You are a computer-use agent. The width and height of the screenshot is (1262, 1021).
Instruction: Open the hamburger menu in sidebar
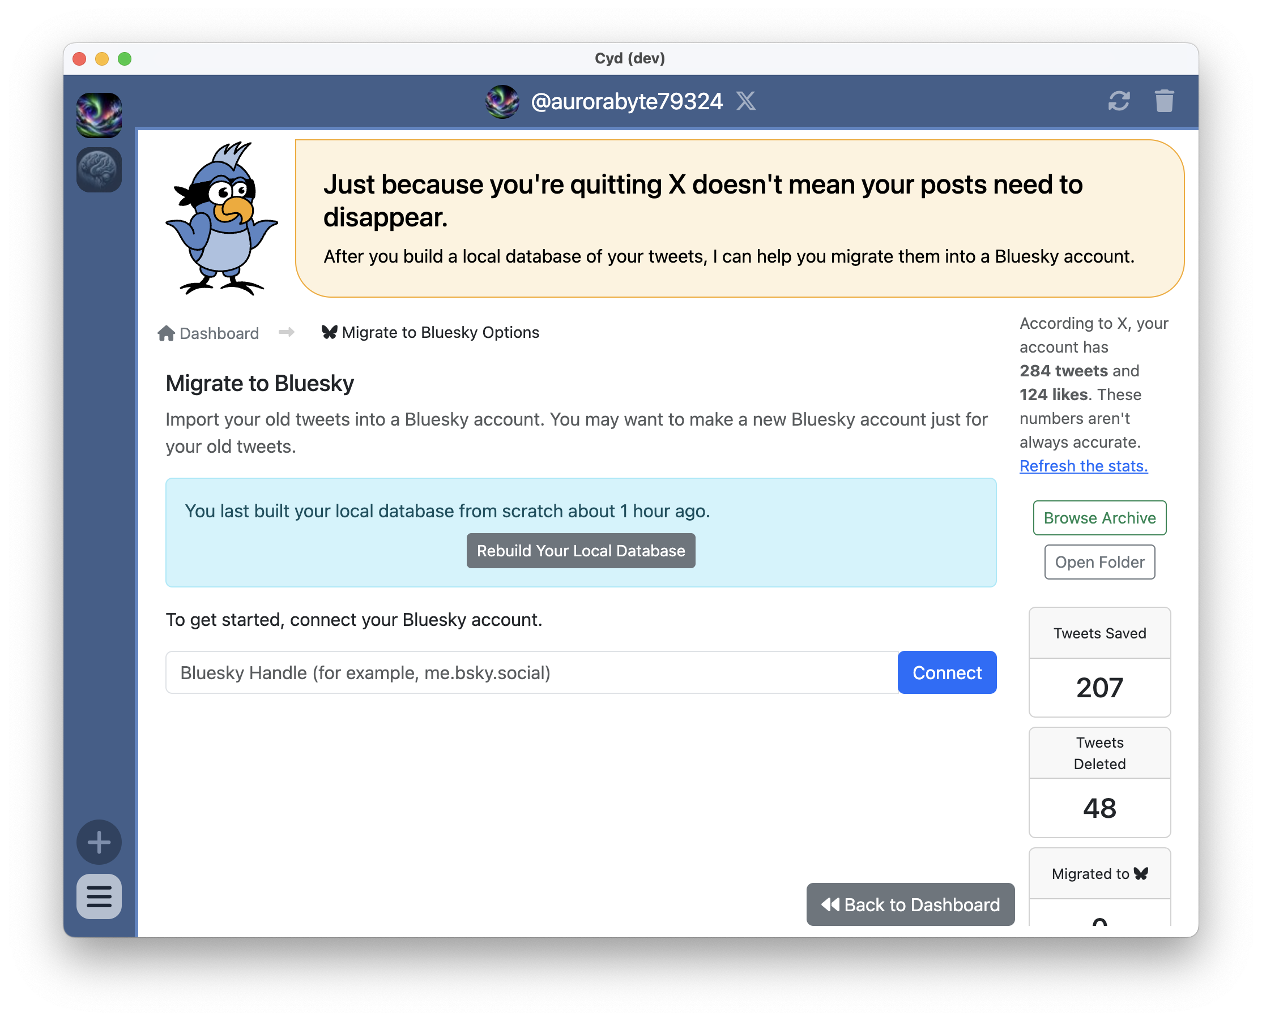(x=99, y=896)
